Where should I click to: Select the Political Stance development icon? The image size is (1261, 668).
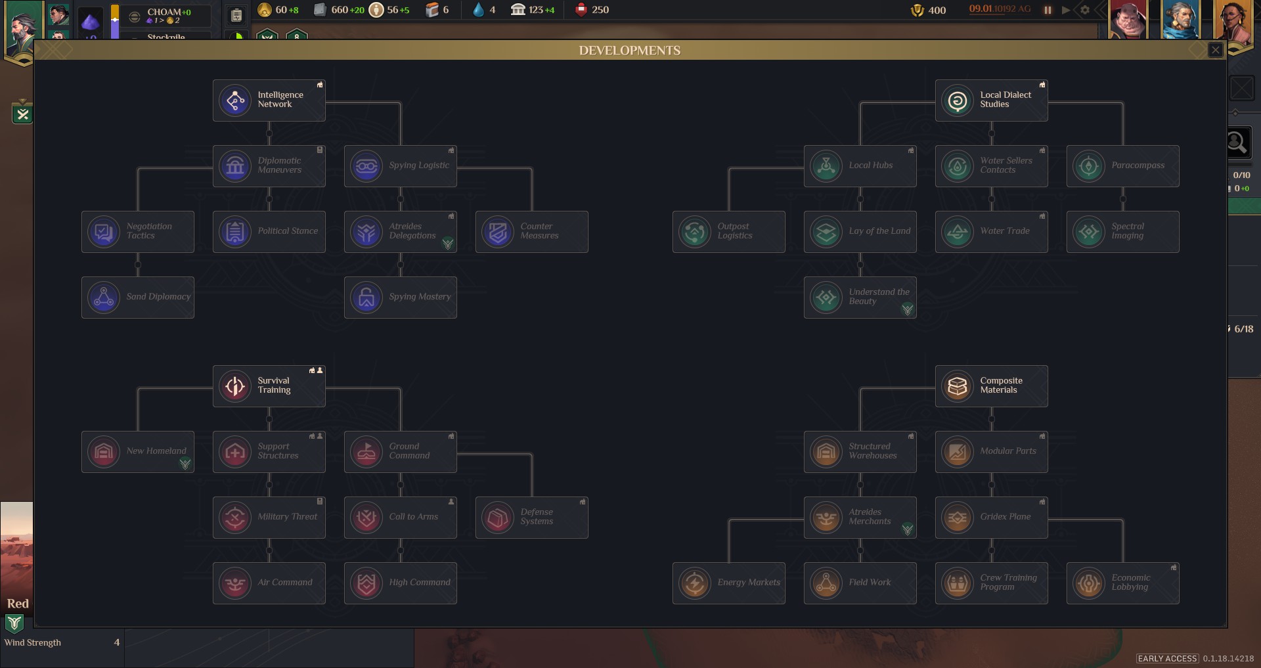pos(235,232)
